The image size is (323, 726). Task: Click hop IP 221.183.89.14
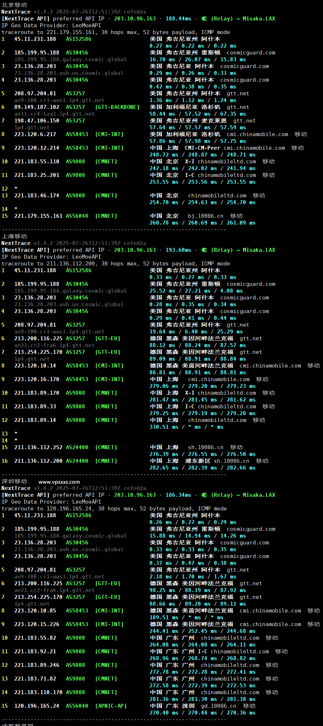pyautogui.click(x=35, y=420)
